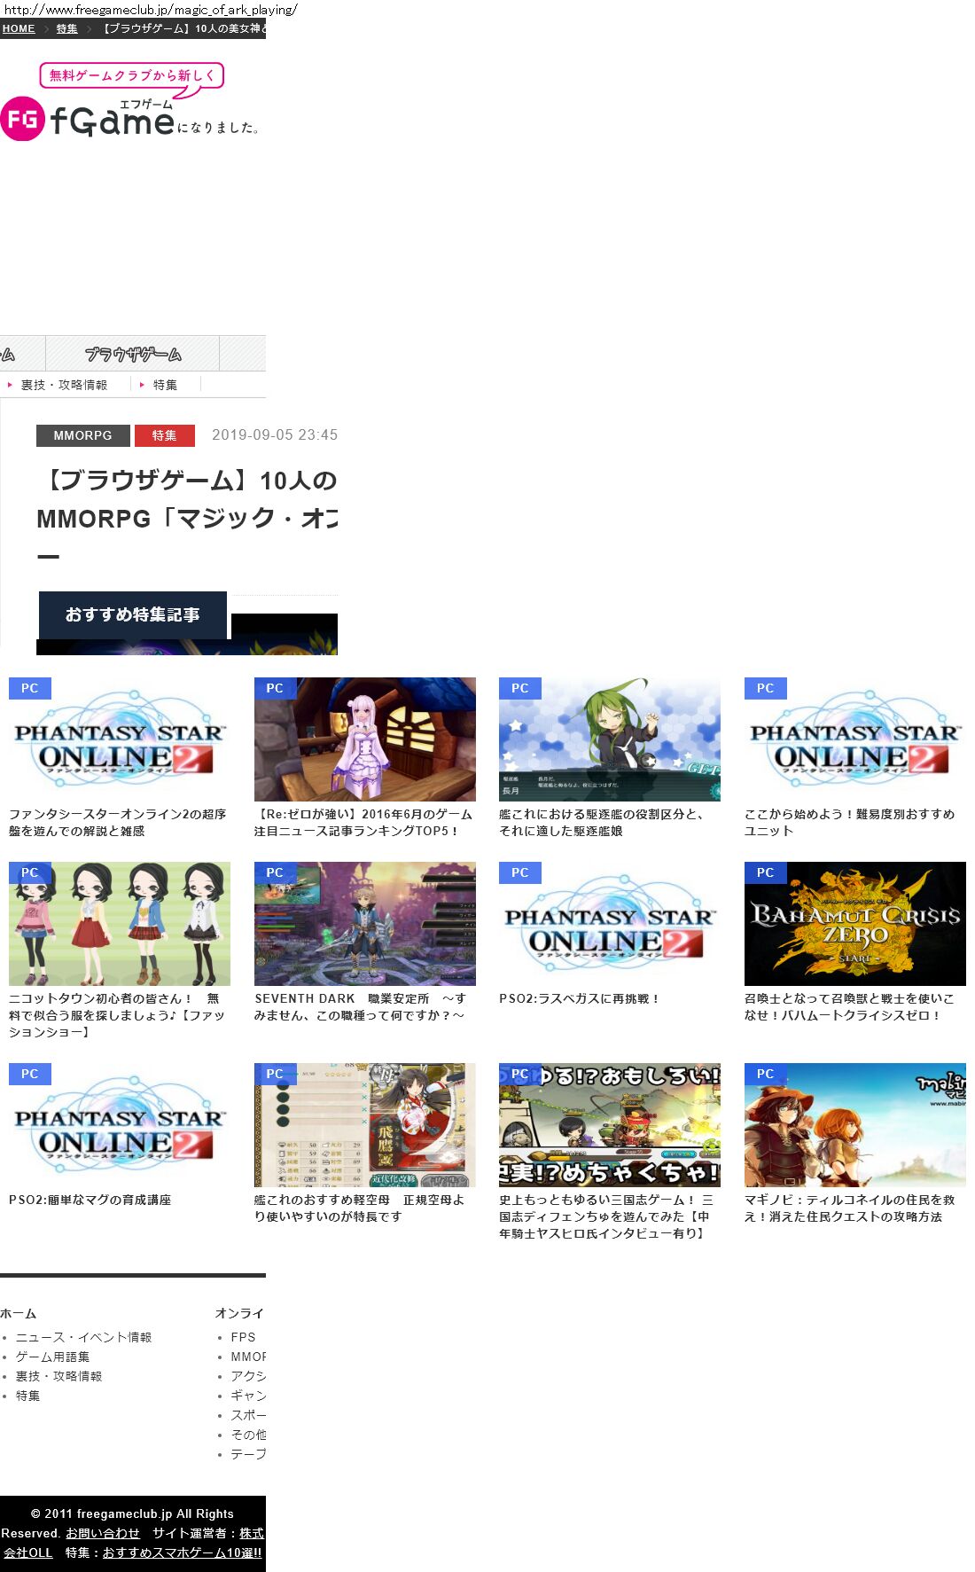
Task: Click PC badge on Mabinogi card
Action: 765,1074
